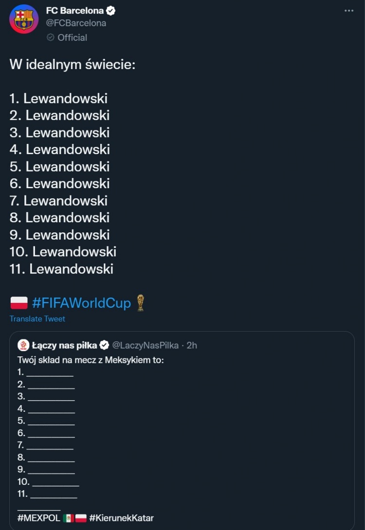Viewport: 365px width, 530px height.
Task: Open the @FCBarcelona handle profile
Action: pyautogui.click(x=76, y=23)
